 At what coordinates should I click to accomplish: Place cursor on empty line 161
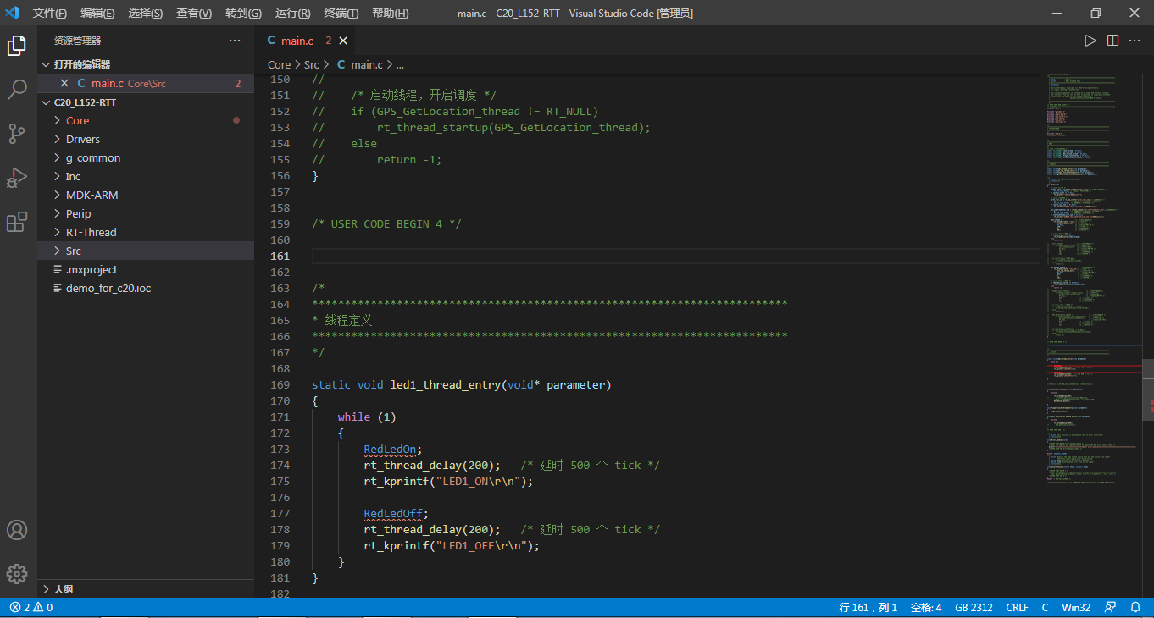tap(675, 256)
